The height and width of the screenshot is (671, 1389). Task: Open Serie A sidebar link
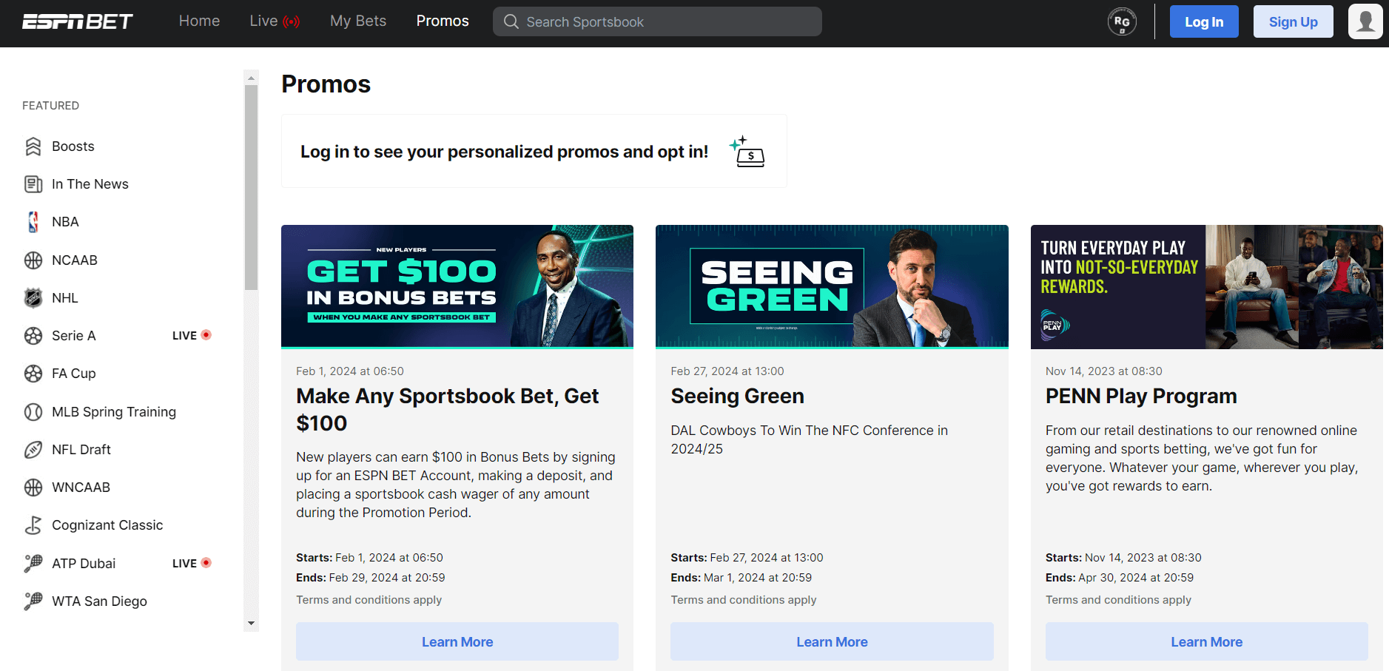[x=74, y=336]
